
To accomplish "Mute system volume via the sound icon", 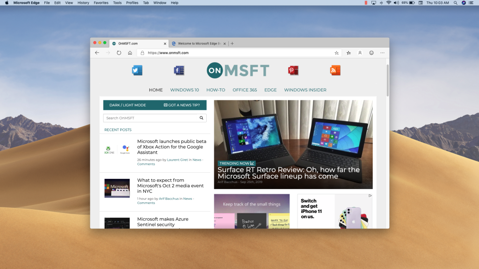I will [x=396, y=3].
